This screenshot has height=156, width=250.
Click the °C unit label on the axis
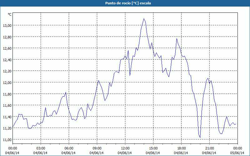tap(10, 14)
